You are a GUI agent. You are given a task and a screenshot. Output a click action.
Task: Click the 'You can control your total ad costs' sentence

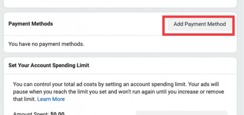pyautogui.click(x=52, y=85)
